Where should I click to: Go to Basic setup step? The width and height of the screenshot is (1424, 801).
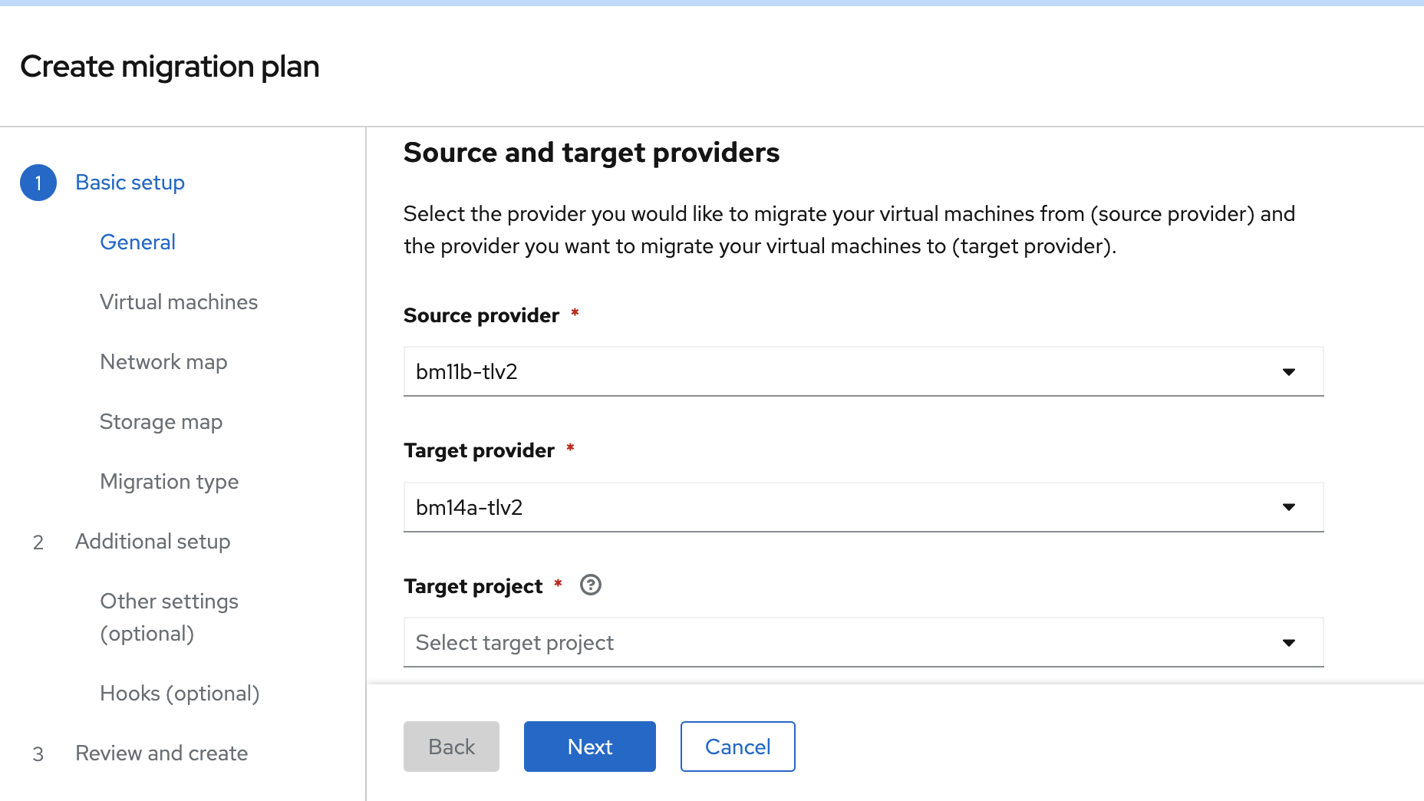130,183
